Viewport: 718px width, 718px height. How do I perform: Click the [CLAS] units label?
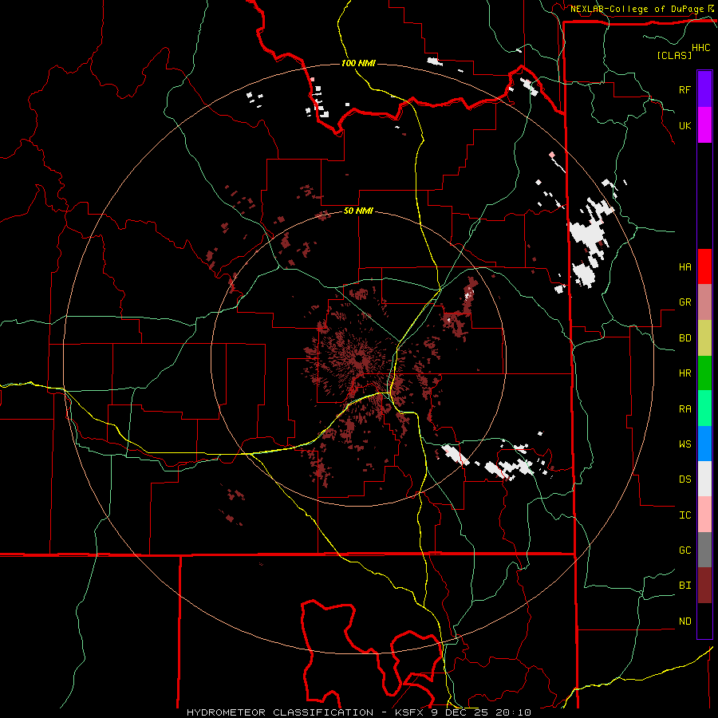[674, 55]
